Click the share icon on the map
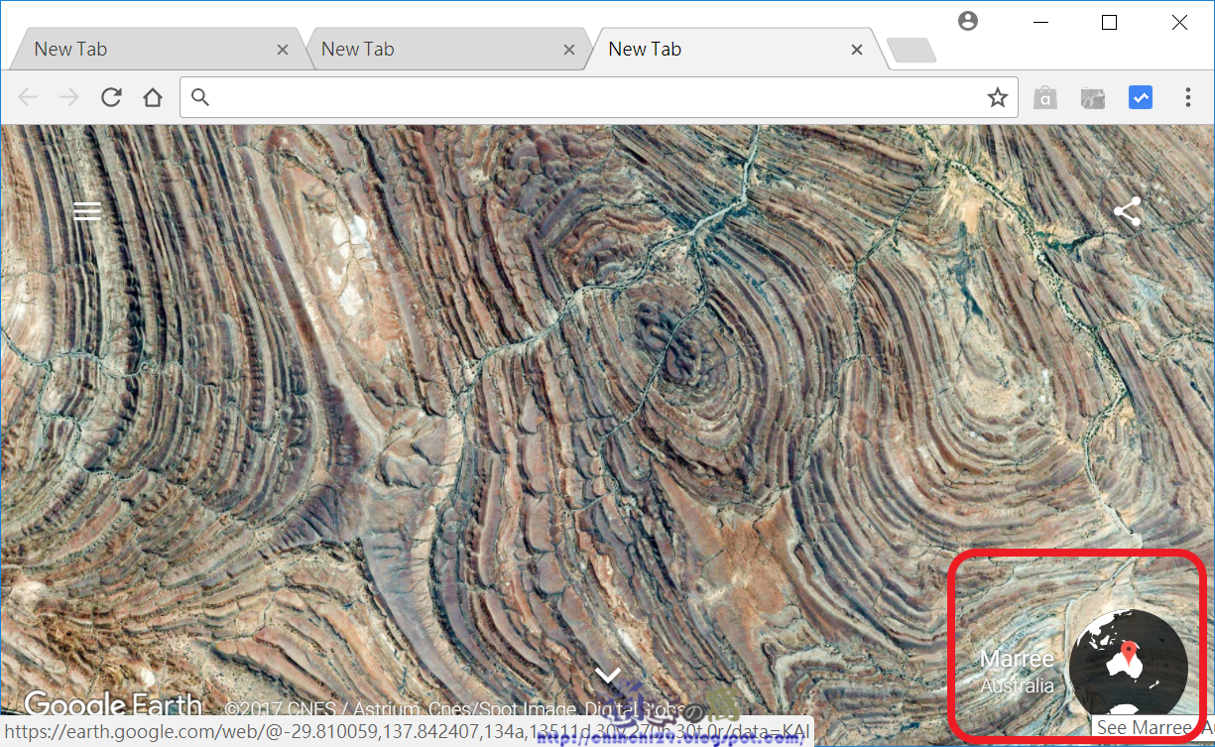The height and width of the screenshot is (747, 1215). pyautogui.click(x=1128, y=211)
